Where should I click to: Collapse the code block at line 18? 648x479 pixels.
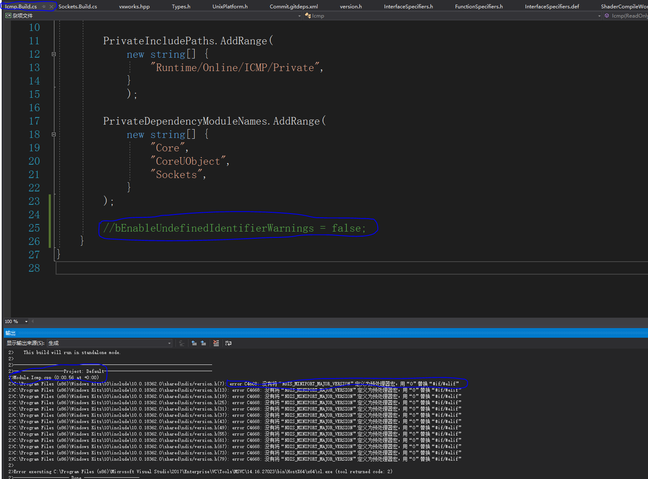[54, 134]
